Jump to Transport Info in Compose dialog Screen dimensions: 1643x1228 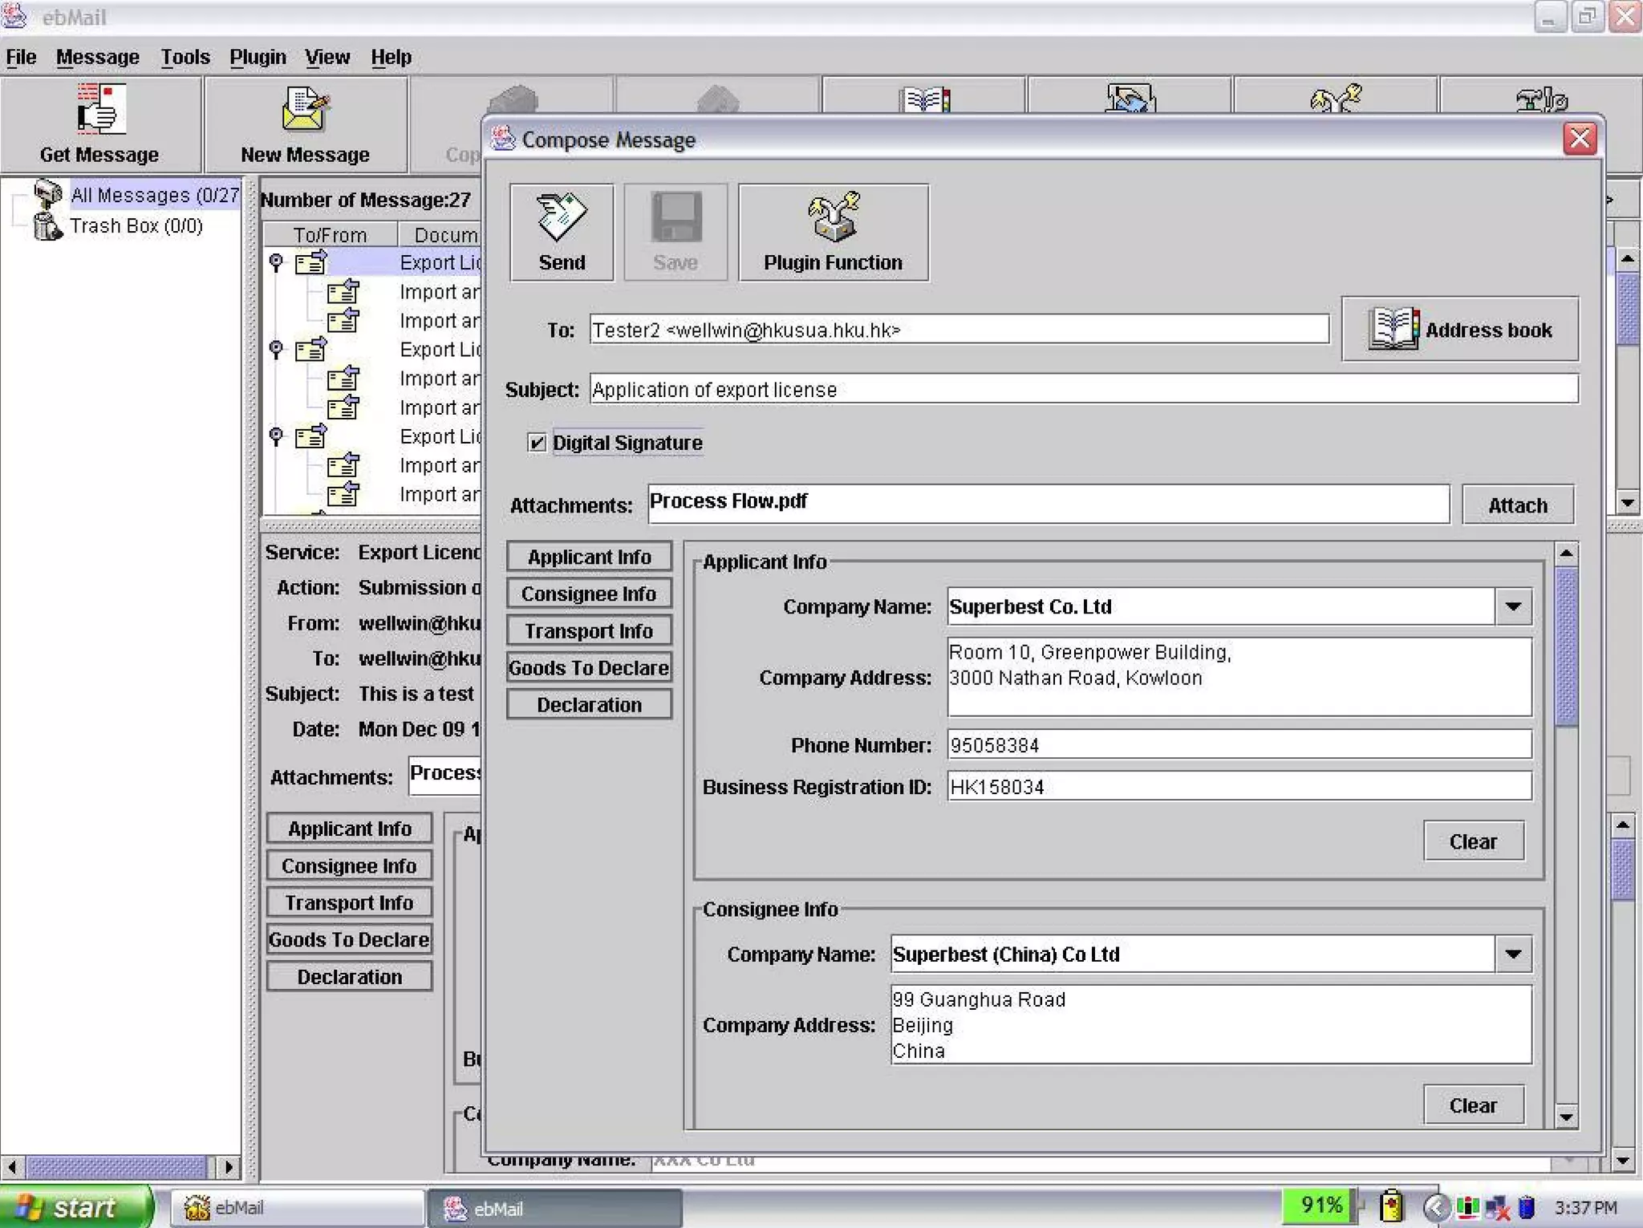[x=589, y=631]
